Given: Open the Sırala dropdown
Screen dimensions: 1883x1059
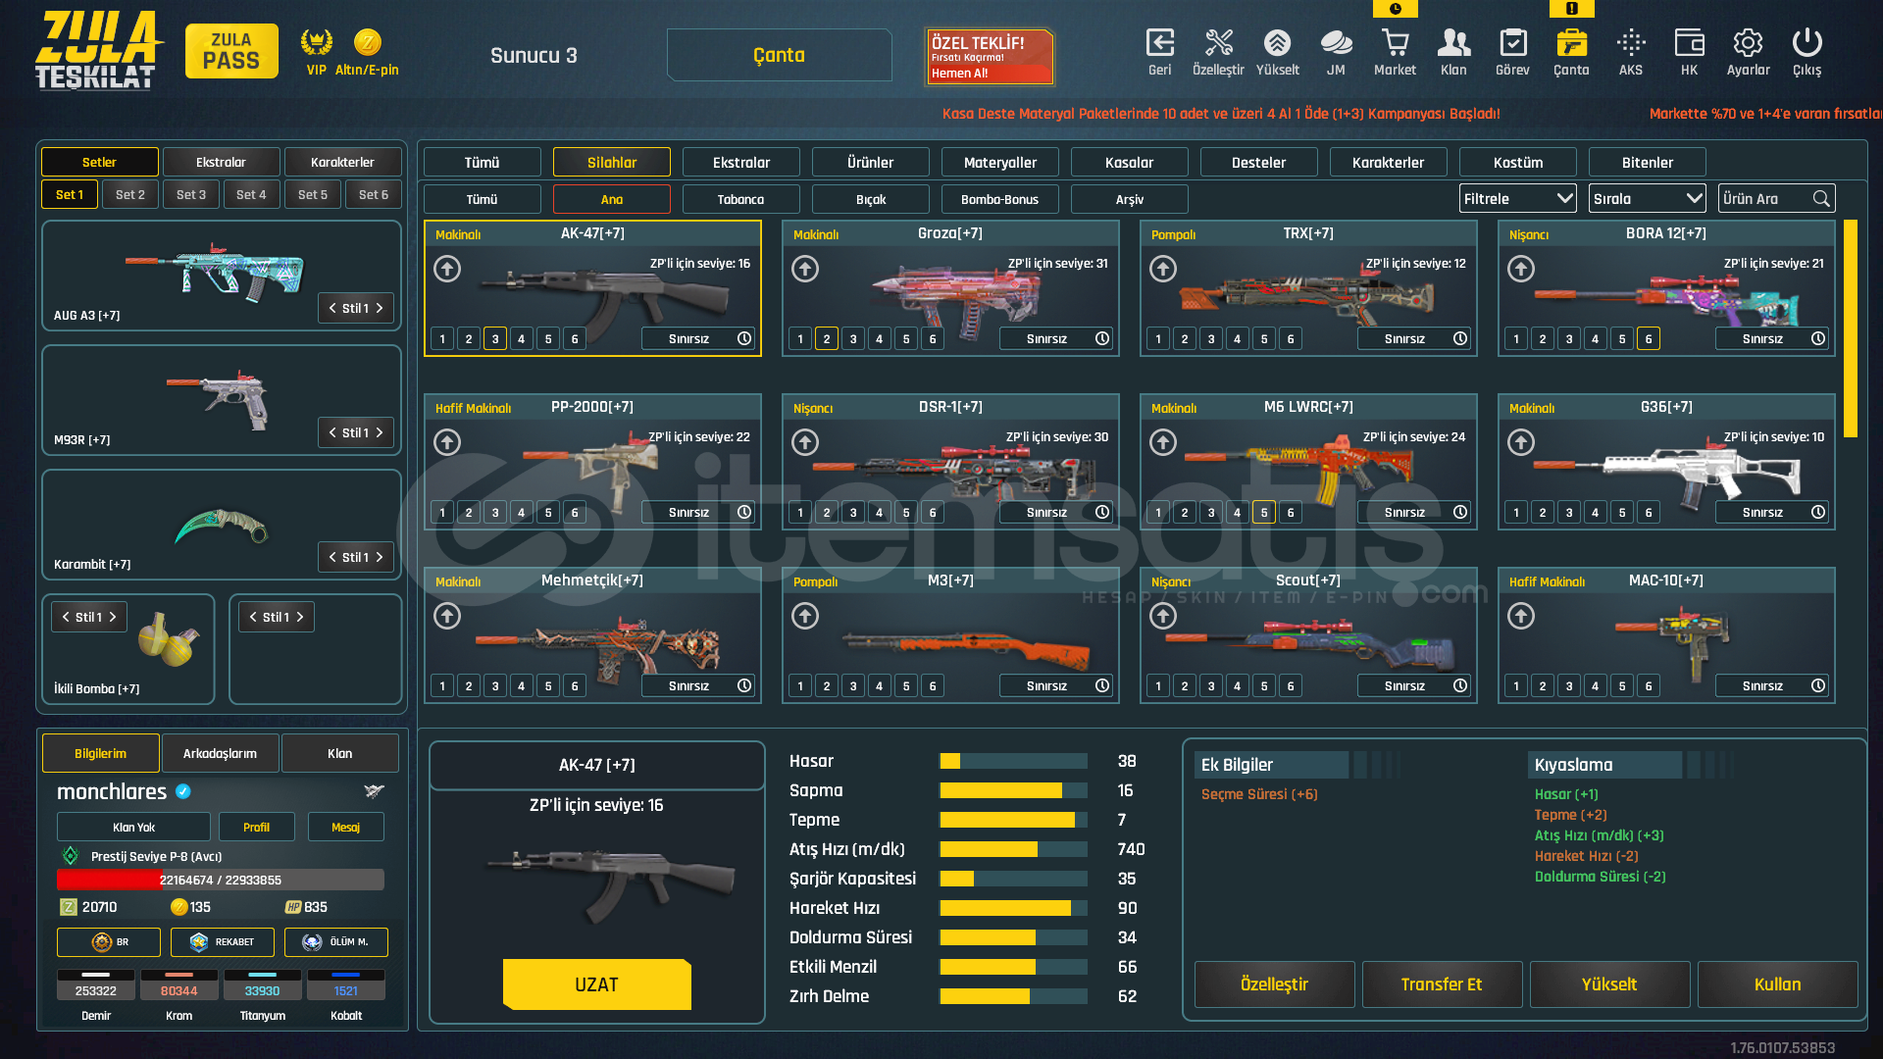Looking at the screenshot, I should tap(1647, 199).
